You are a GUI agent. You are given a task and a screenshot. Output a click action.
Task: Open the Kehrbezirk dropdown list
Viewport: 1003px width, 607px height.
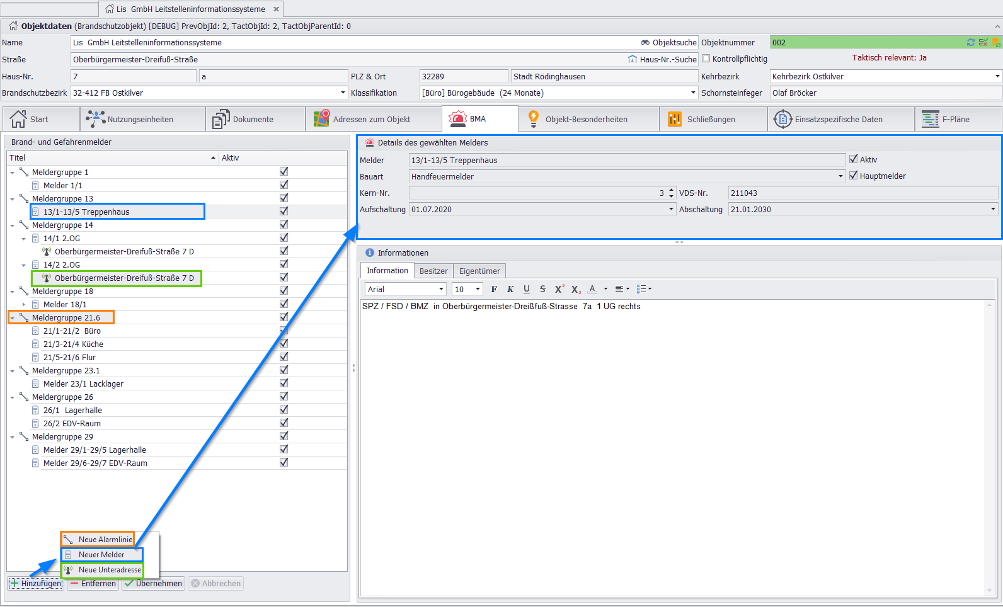(997, 76)
